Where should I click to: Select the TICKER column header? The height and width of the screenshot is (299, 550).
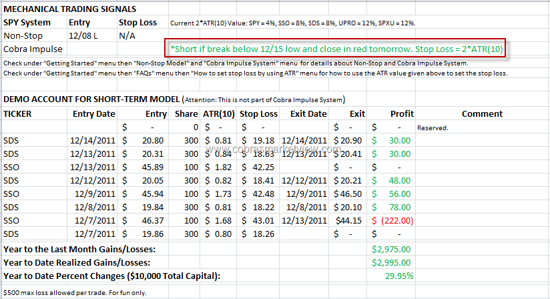[17, 114]
